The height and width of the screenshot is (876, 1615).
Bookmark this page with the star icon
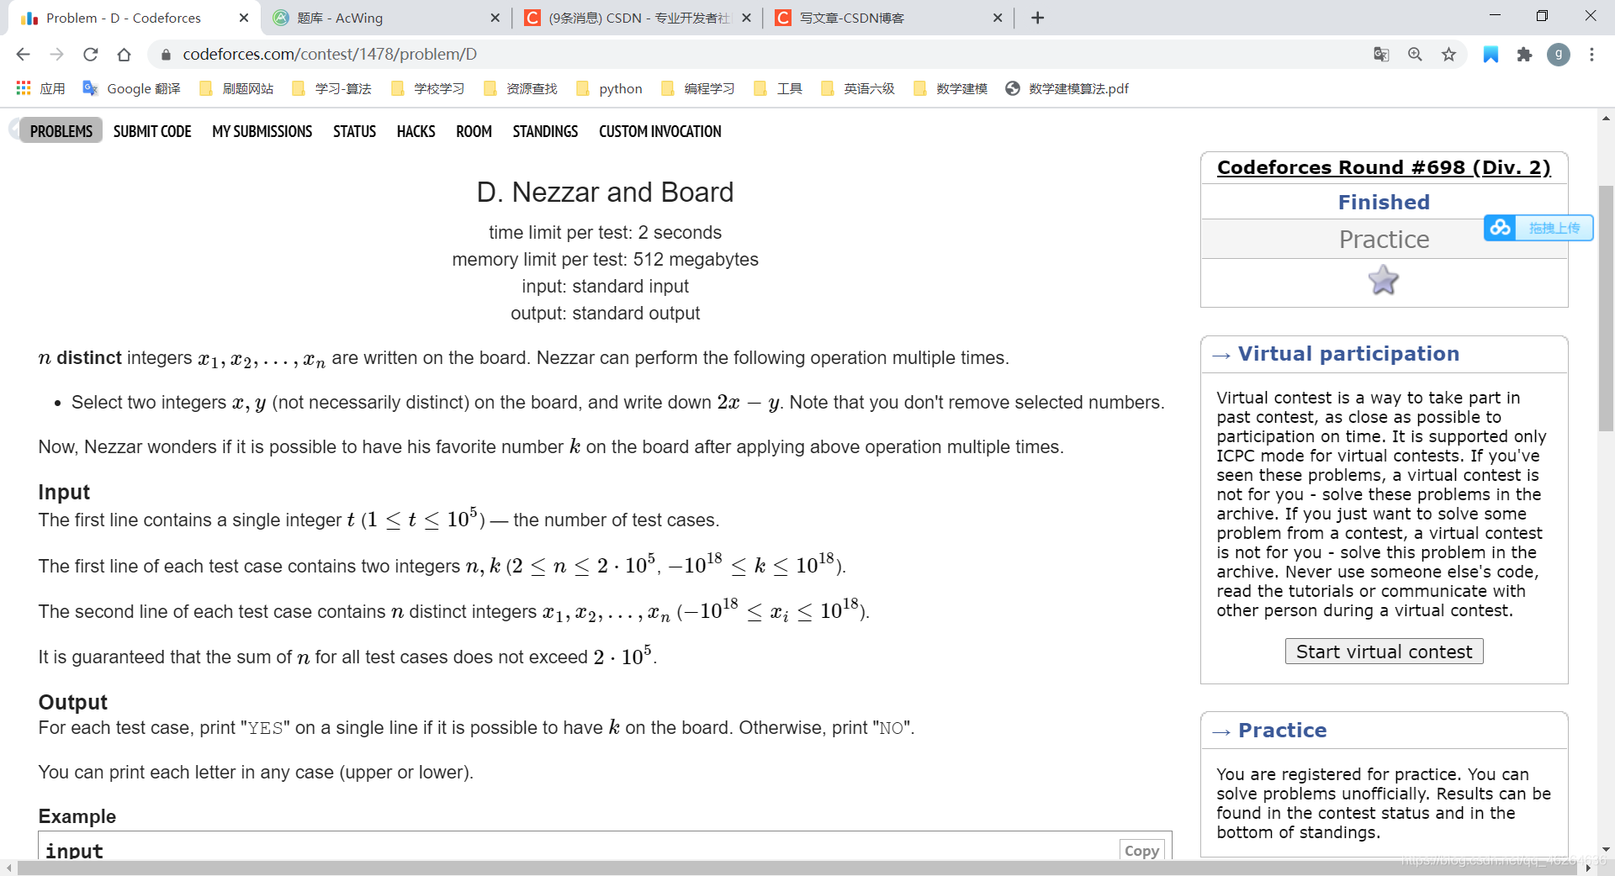click(x=1448, y=55)
